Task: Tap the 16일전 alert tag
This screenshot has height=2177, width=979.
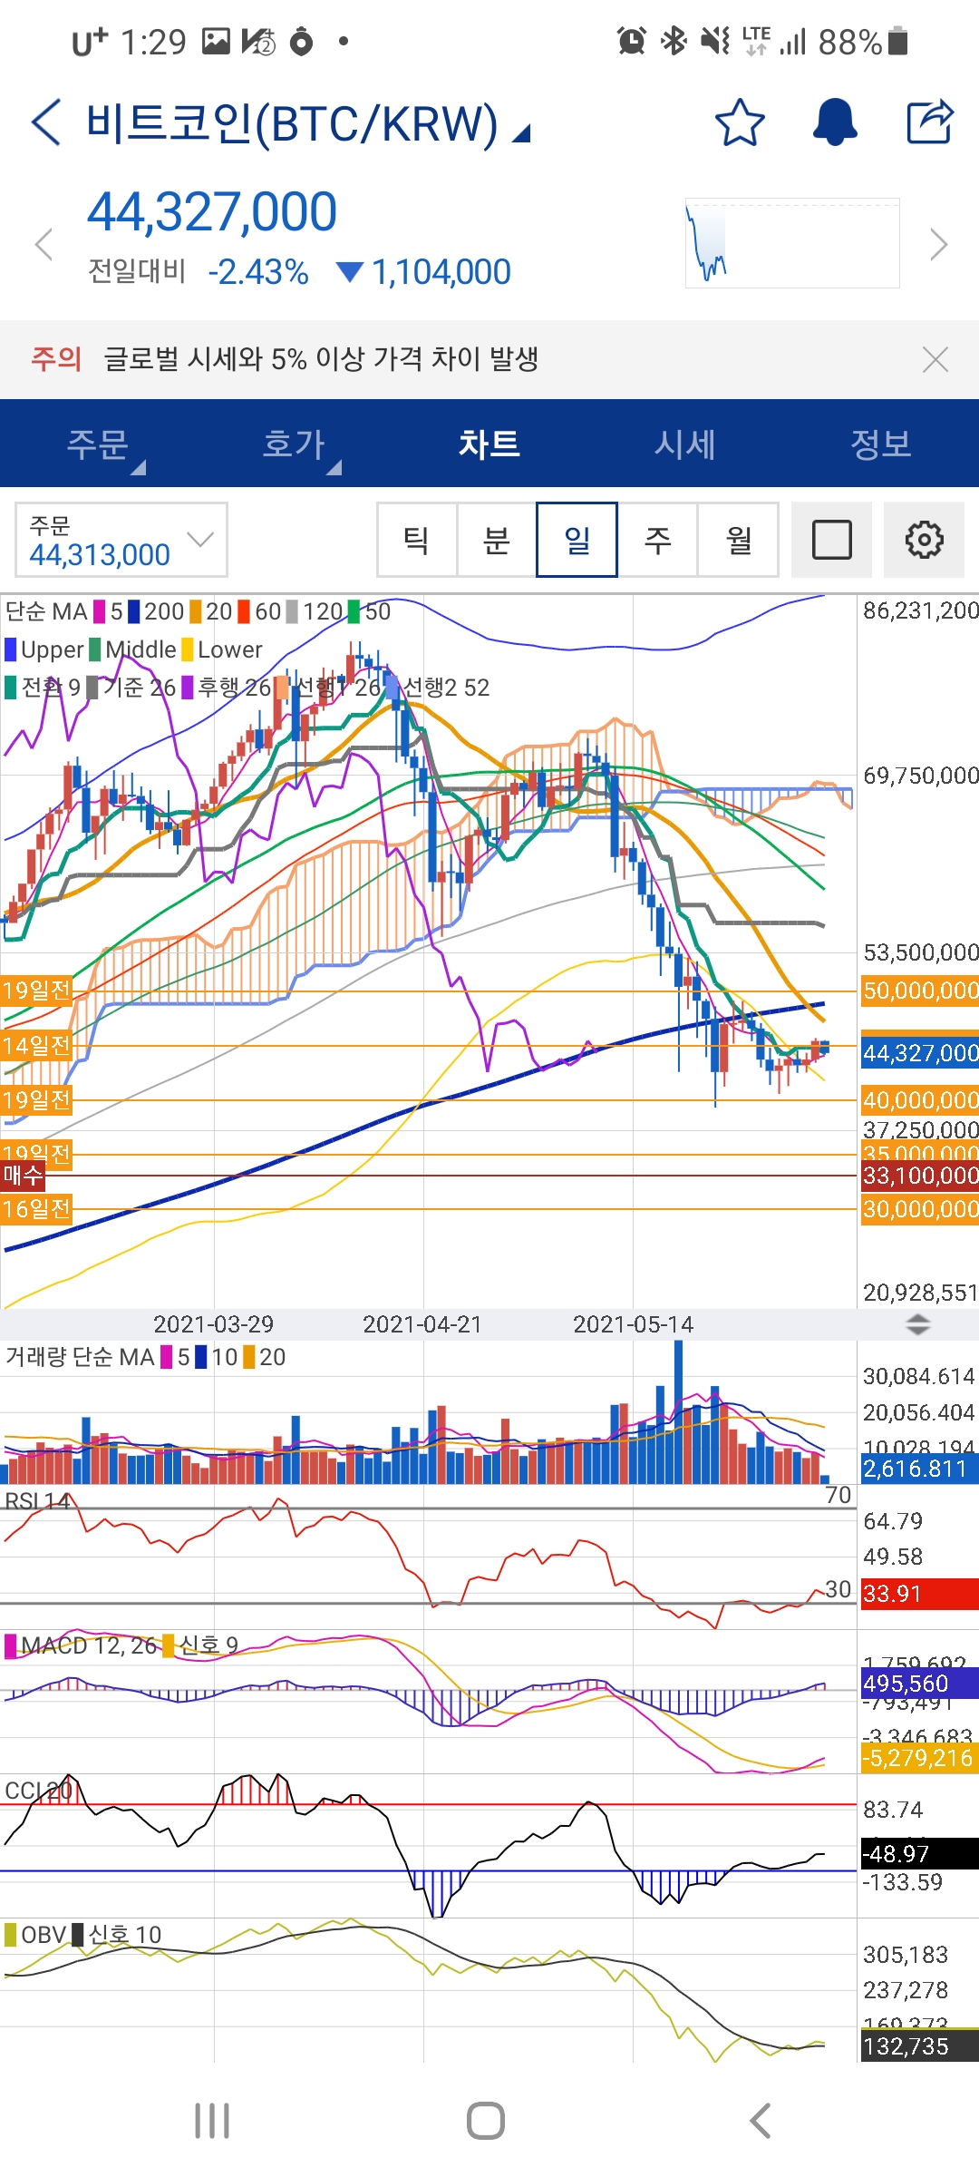Action: [36, 1209]
